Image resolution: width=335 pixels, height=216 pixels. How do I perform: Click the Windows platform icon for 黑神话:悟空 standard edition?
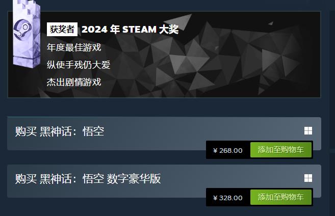308,131
